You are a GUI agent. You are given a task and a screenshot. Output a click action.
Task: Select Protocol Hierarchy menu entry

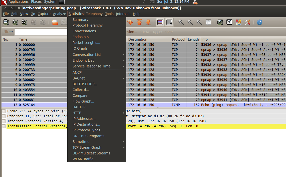click(x=97, y=25)
